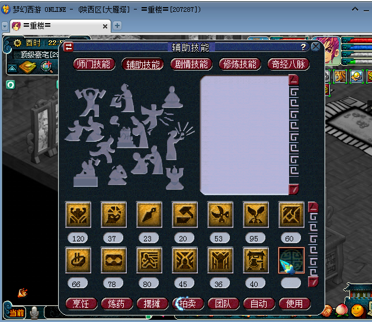Screen dimensions: 372x322
Task: Select the skill icon with level 120
Action: coord(78,215)
